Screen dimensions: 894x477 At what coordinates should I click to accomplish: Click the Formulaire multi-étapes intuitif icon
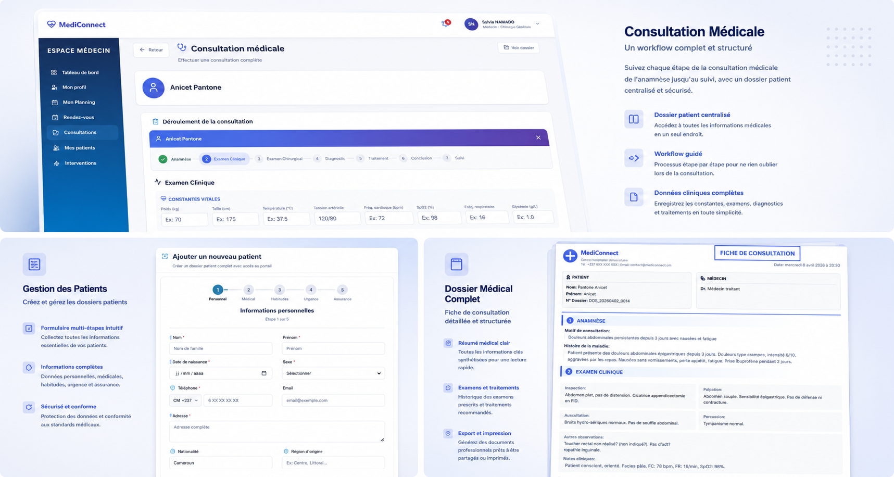pyautogui.click(x=29, y=329)
